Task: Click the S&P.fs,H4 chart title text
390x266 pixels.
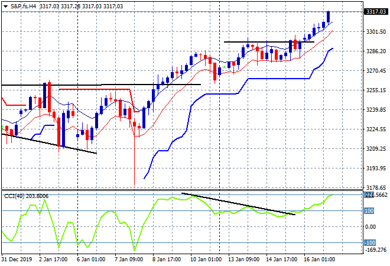Action: tap(24, 7)
